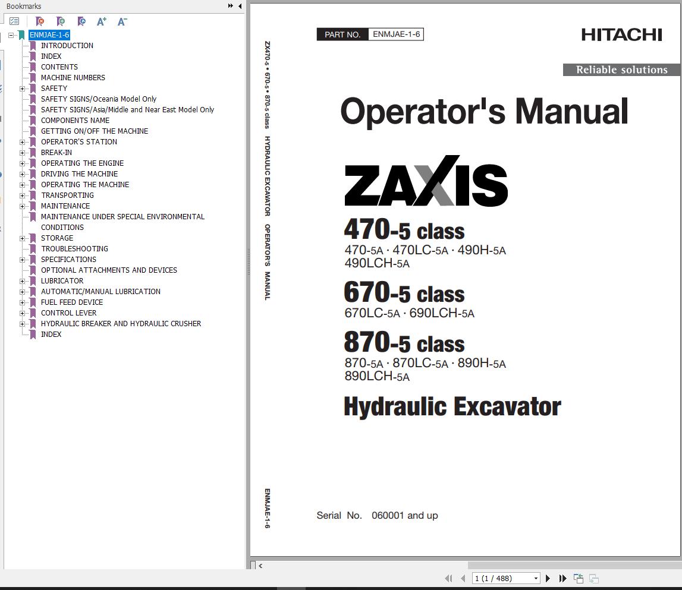Open the MACHINE NUMBERS bookmark

tap(73, 78)
